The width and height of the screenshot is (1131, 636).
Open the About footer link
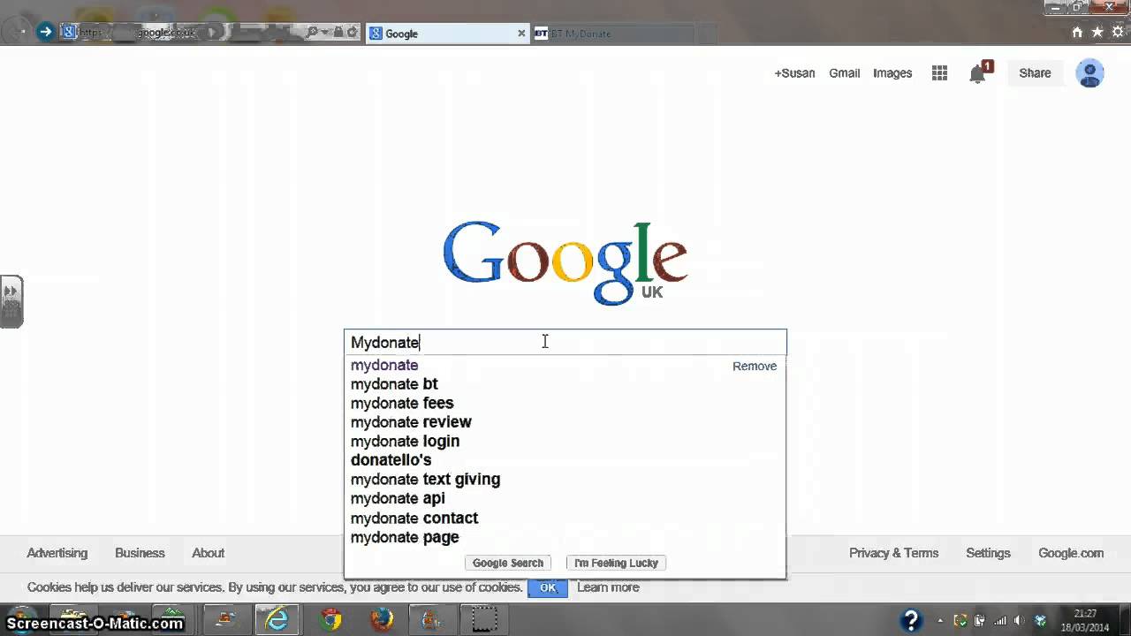click(x=209, y=553)
